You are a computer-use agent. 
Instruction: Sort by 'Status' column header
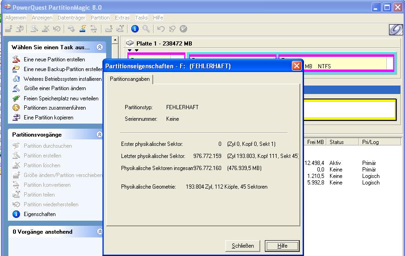[343, 142]
